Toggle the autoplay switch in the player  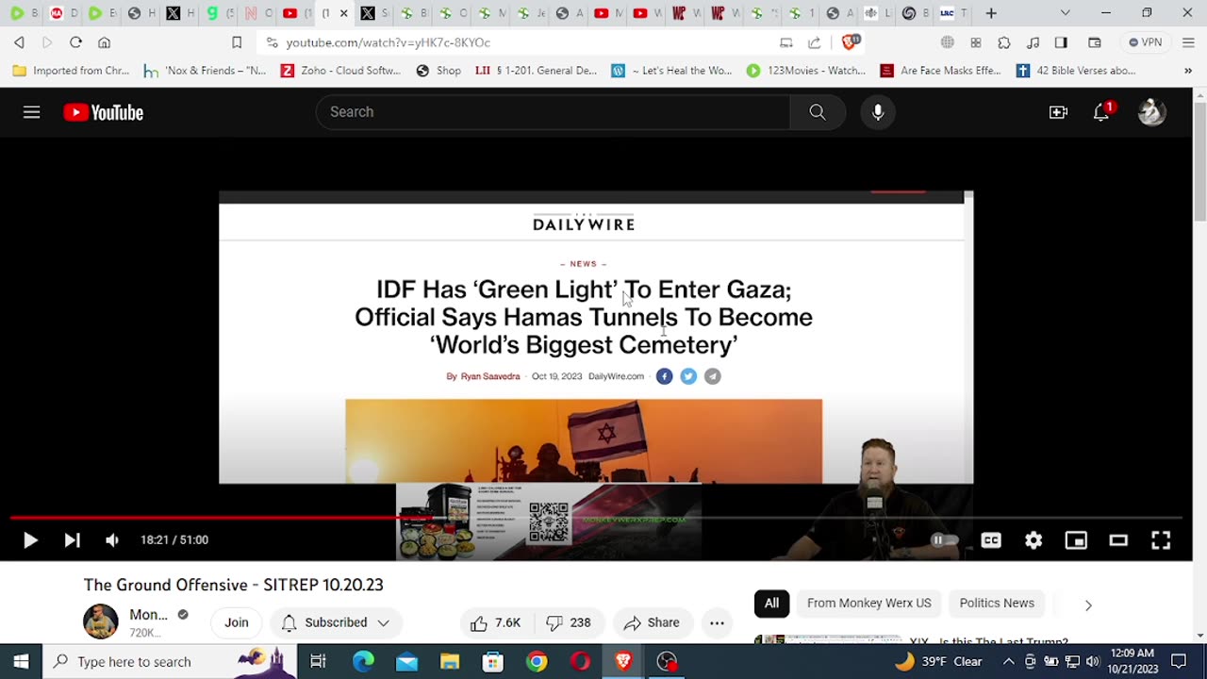click(x=945, y=539)
